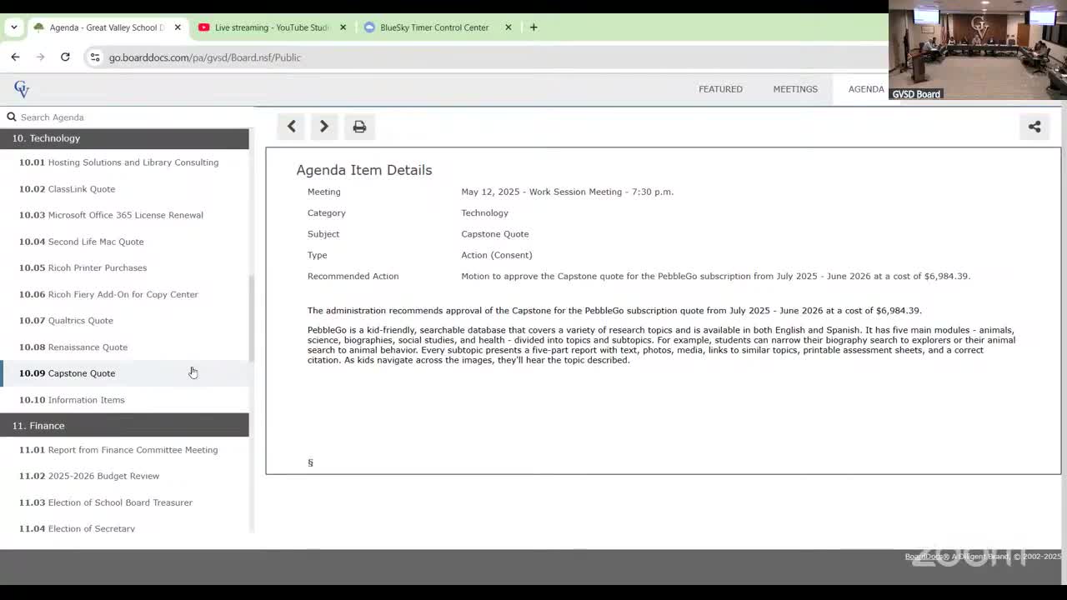Go forward in browser history
This screenshot has width=1067, height=600.
tap(40, 57)
